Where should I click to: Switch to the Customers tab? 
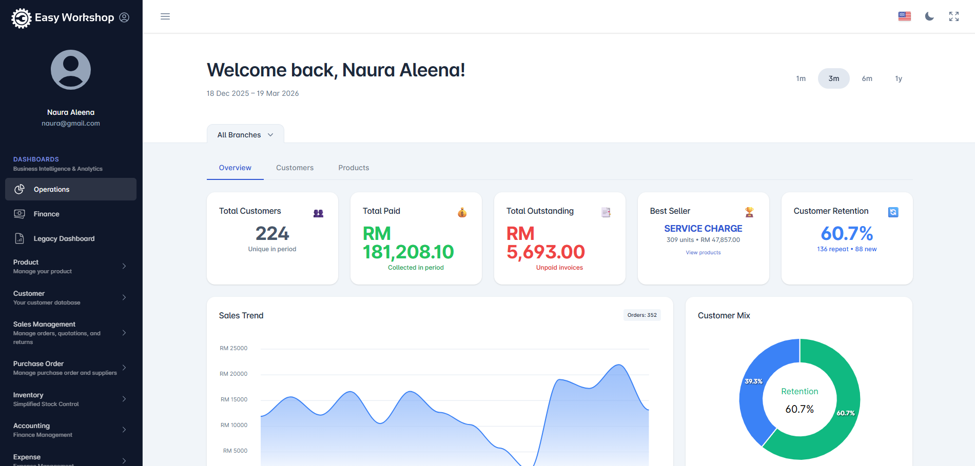pyautogui.click(x=295, y=168)
